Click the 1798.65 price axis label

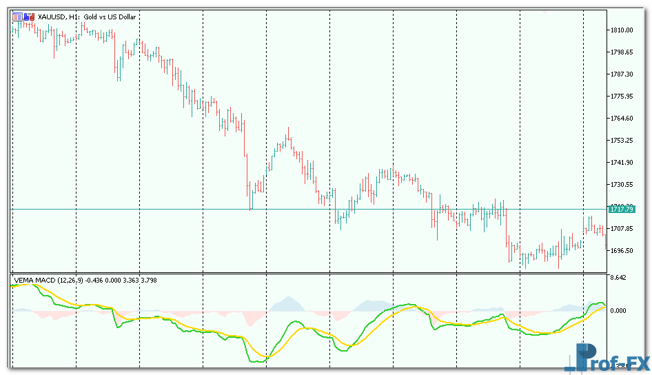[x=621, y=52]
